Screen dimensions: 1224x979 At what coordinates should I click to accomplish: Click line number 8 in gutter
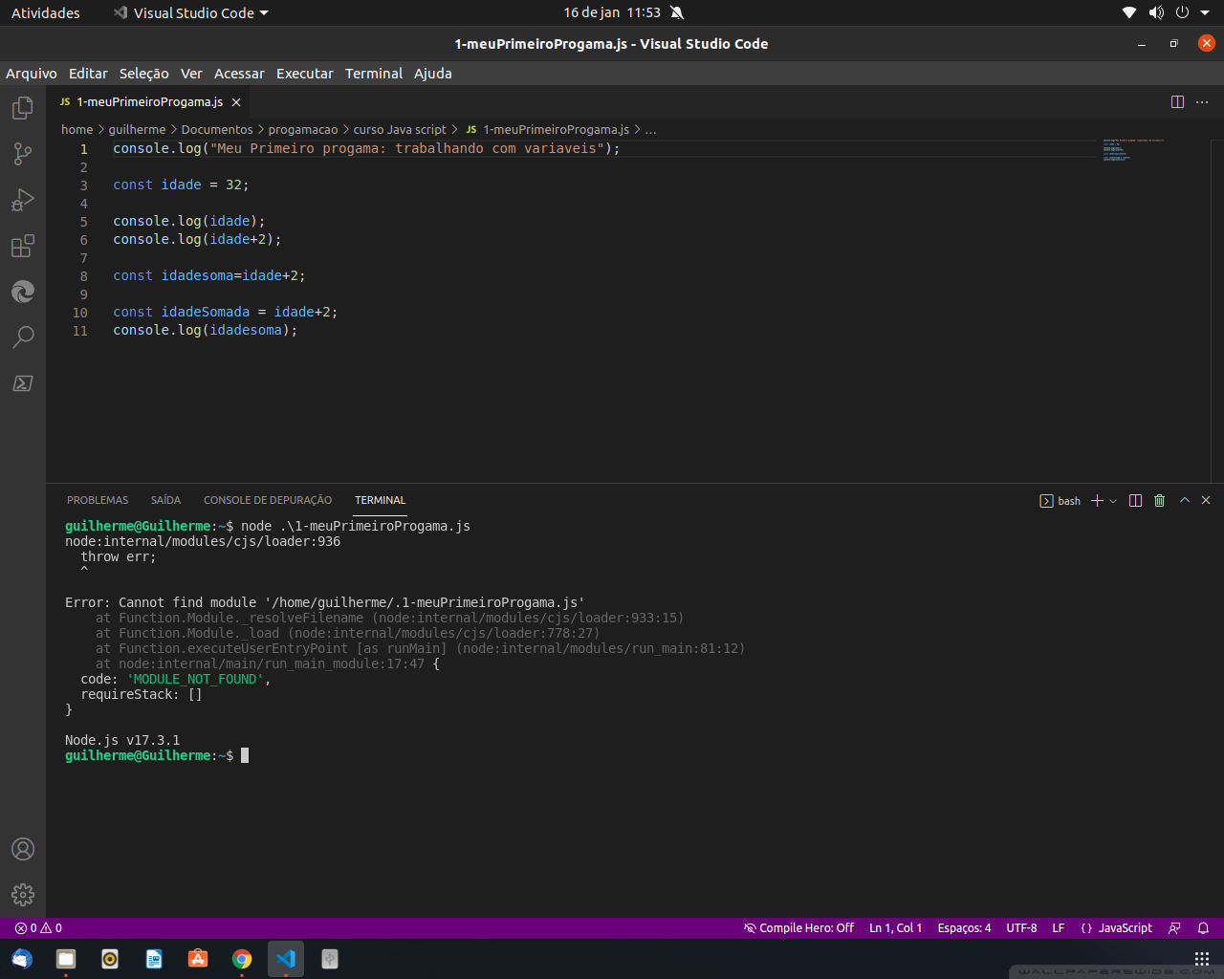83,276
